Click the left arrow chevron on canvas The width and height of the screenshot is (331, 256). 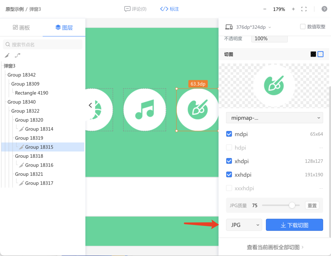click(x=90, y=105)
